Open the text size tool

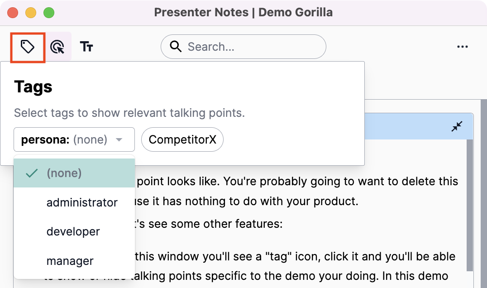(x=86, y=47)
